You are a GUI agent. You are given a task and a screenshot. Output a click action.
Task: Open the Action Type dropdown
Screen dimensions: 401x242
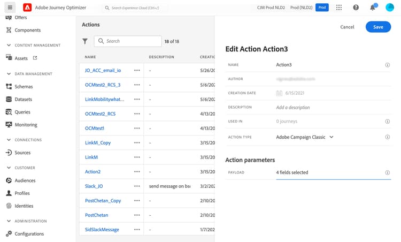pos(305,137)
